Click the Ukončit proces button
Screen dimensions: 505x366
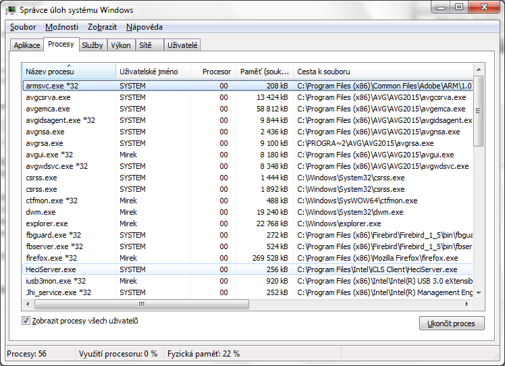(452, 323)
